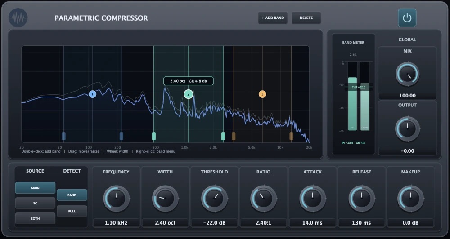Click the GLOBAL section heading
The image size is (450, 239).
click(407, 40)
